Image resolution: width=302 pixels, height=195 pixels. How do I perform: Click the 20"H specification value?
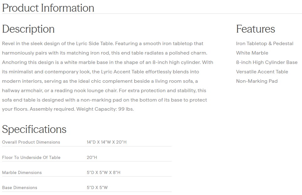(x=92, y=157)
